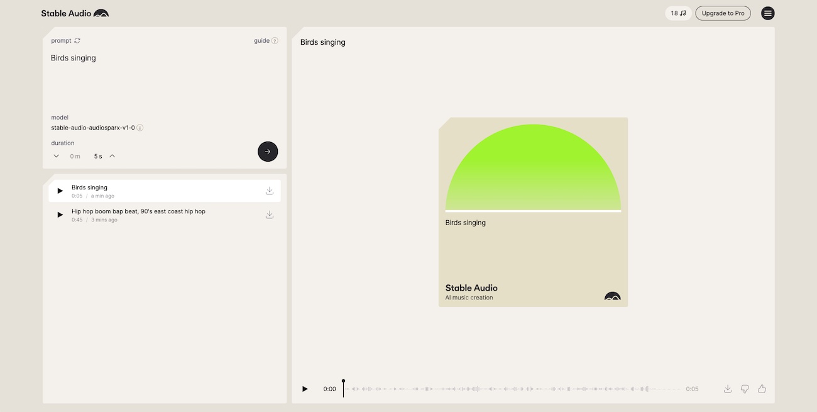The width and height of the screenshot is (817, 412).
Task: Click the model info icon
Action: [x=140, y=128]
